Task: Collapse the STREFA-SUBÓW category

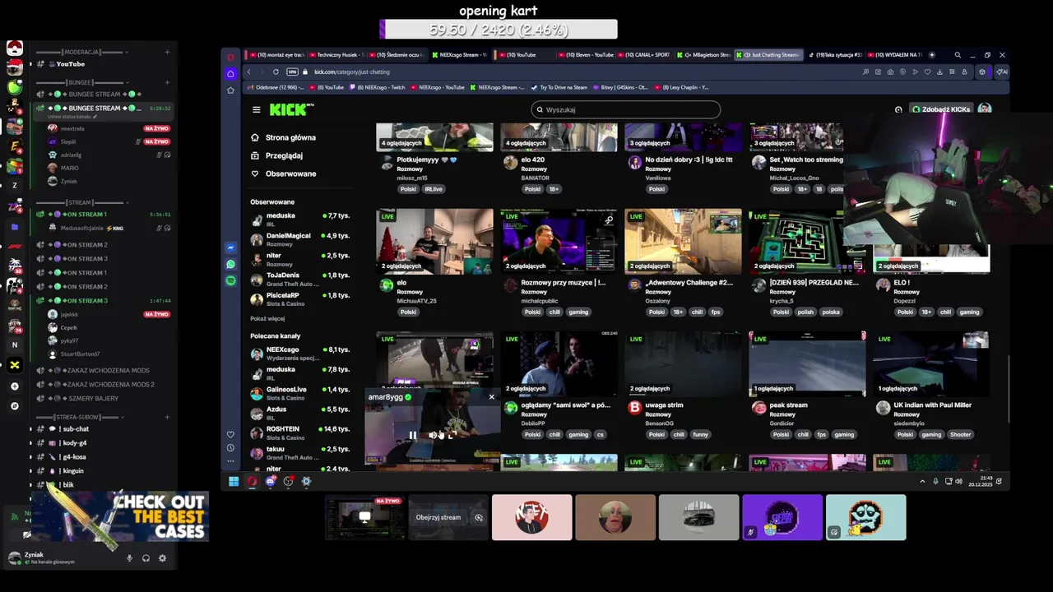Action: click(78, 417)
